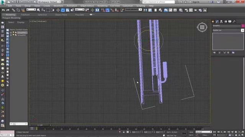Switch to the Hierarchy command panel tab
The image size is (245, 137).
221,22
